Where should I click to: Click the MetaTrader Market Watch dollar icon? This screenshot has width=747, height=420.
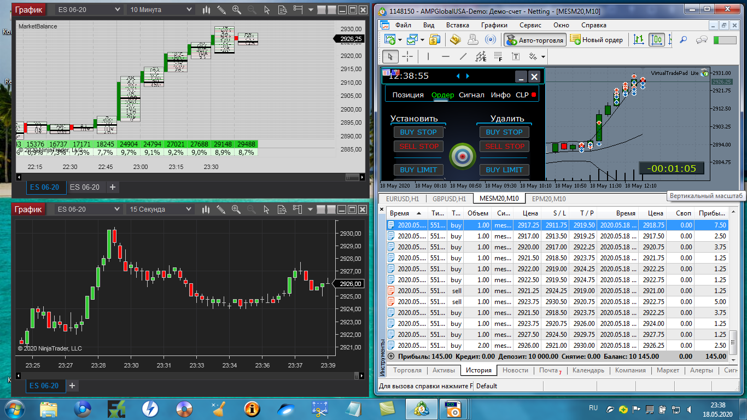[435, 39]
